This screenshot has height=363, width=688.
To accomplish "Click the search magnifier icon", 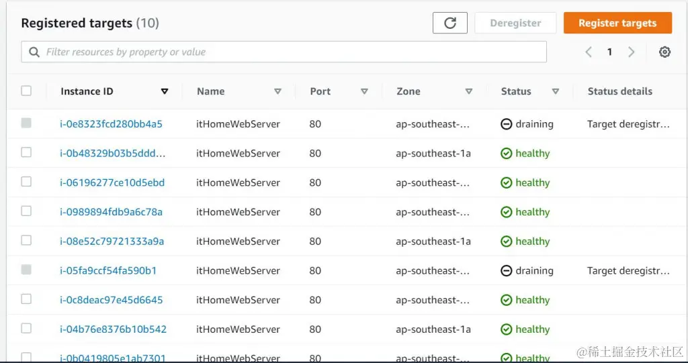I will pos(34,52).
